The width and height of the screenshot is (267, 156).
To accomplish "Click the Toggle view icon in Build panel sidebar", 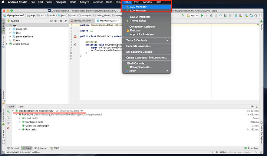I will pyautogui.click(x=8, y=117).
